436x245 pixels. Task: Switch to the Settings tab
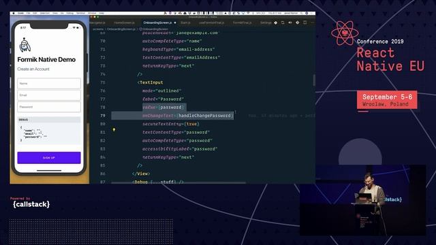(x=266, y=22)
